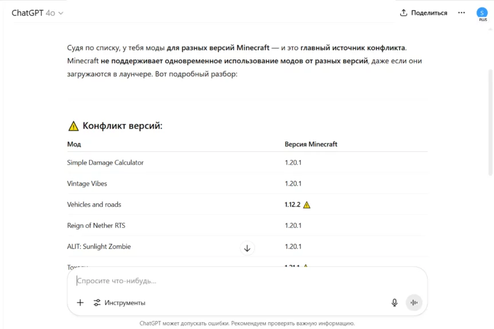Click warning icon next to version 1.12.2
The width and height of the screenshot is (494, 329).
[x=307, y=205]
